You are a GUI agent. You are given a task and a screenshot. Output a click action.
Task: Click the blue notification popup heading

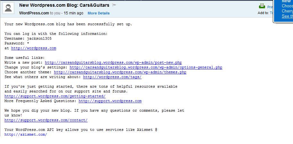coord(286,1)
